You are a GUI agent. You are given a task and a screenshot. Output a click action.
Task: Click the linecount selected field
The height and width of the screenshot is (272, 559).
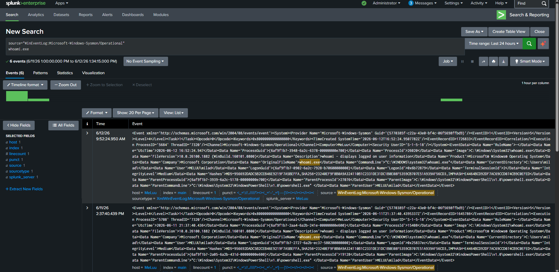coord(17,154)
